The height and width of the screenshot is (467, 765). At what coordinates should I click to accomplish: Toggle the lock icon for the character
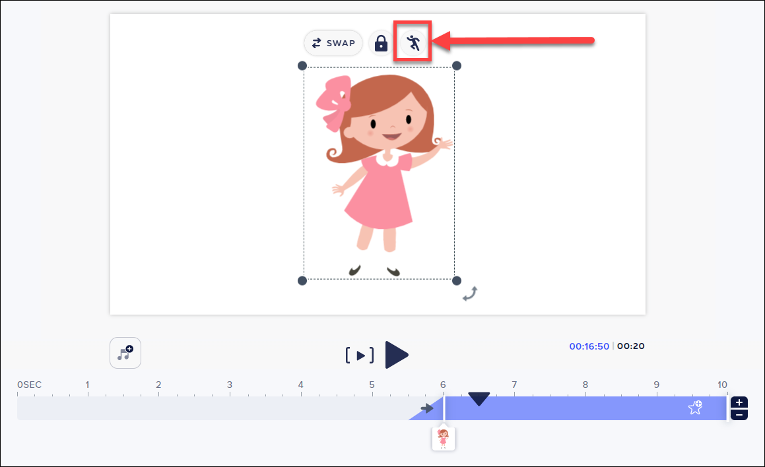pos(380,44)
